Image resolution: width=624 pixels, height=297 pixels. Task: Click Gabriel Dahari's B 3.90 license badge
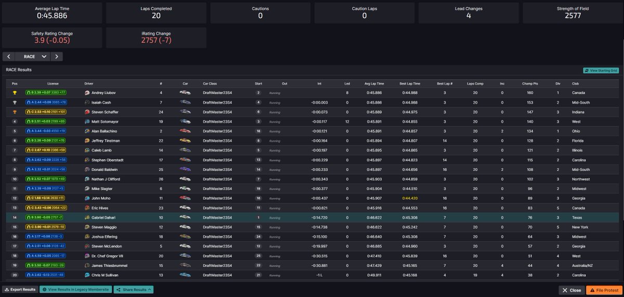pos(44,218)
